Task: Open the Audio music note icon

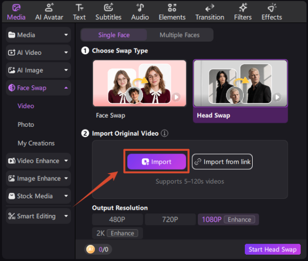Action: [140, 8]
